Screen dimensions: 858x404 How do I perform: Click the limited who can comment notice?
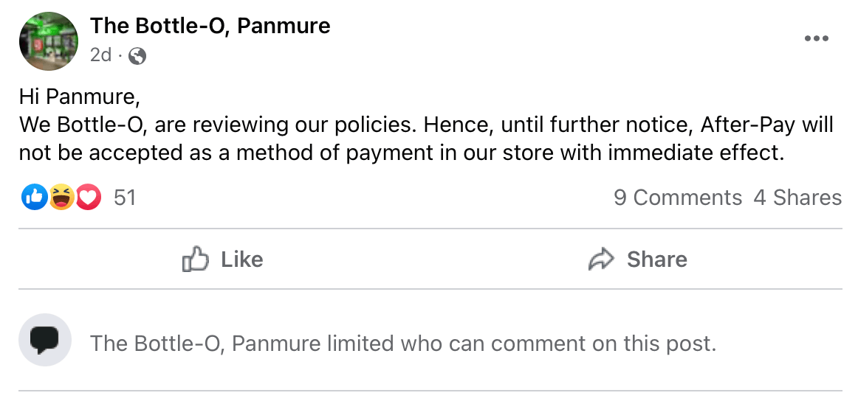(x=402, y=344)
